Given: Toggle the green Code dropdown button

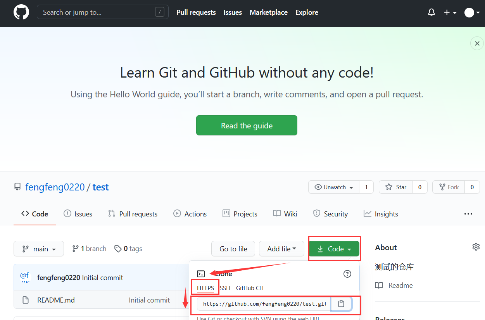Looking at the screenshot, I should tap(334, 249).
